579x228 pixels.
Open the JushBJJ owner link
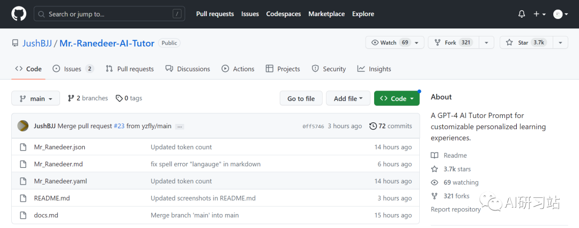pos(37,43)
